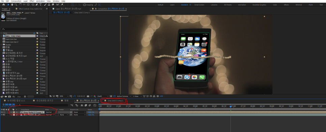
Task: Select the Eraser tool
Action: pyautogui.click(x=53, y=5)
